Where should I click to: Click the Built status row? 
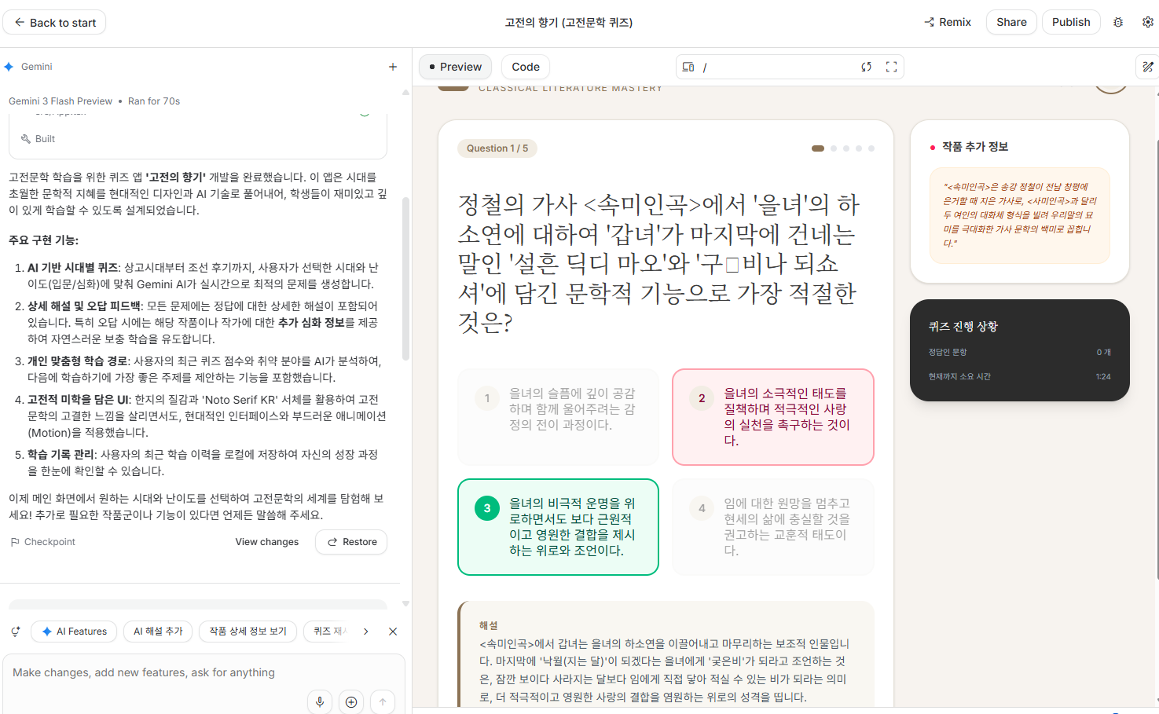coord(198,138)
